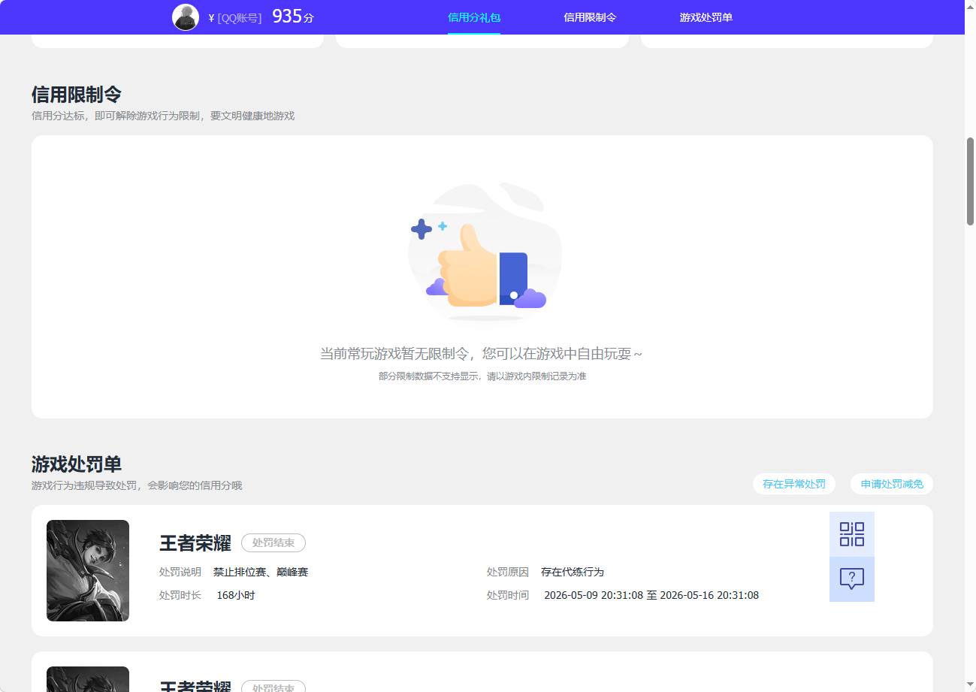Click the 处罚说明 label on first card

point(180,572)
